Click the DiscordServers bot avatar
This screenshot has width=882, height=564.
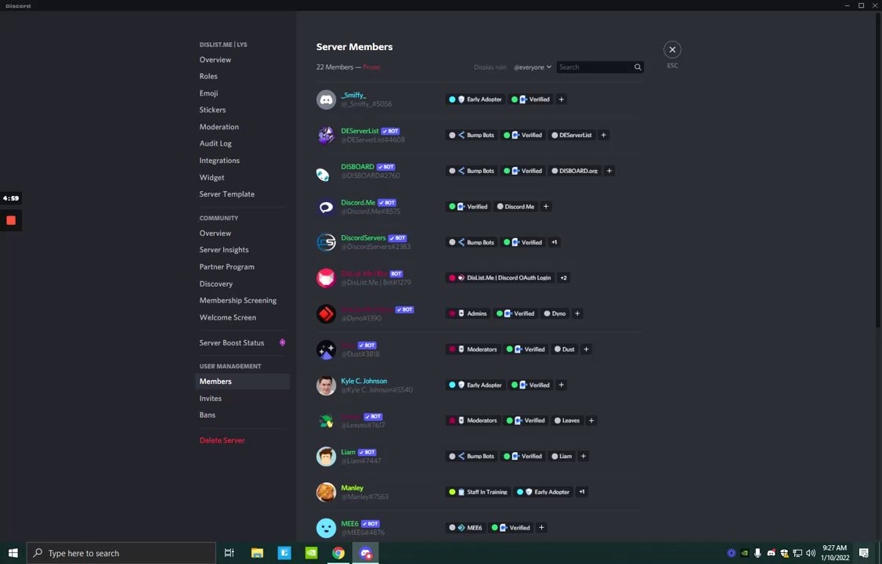pyautogui.click(x=327, y=242)
